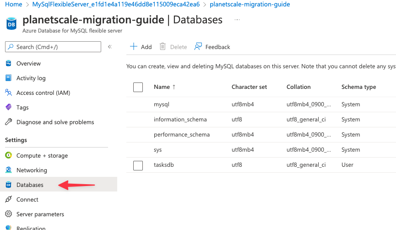
Task: Click truncated collation in performance_schema row
Action: point(309,134)
